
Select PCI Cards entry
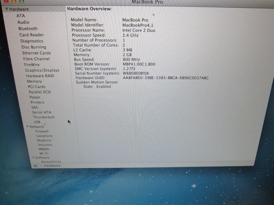pos(36,87)
